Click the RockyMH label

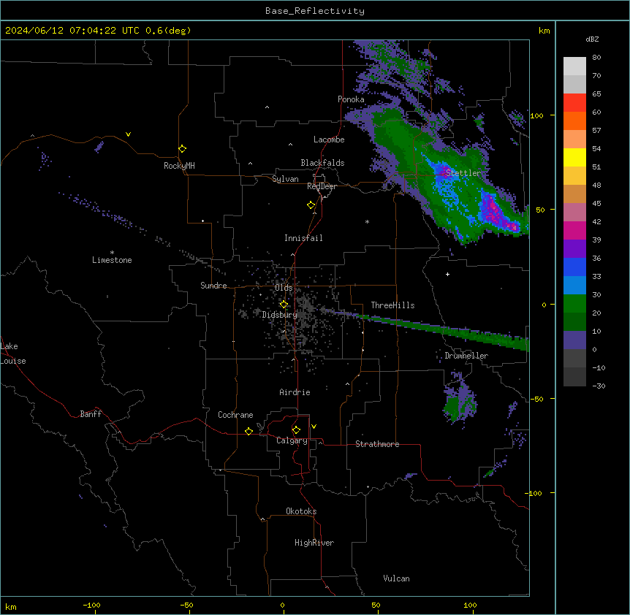click(x=179, y=166)
